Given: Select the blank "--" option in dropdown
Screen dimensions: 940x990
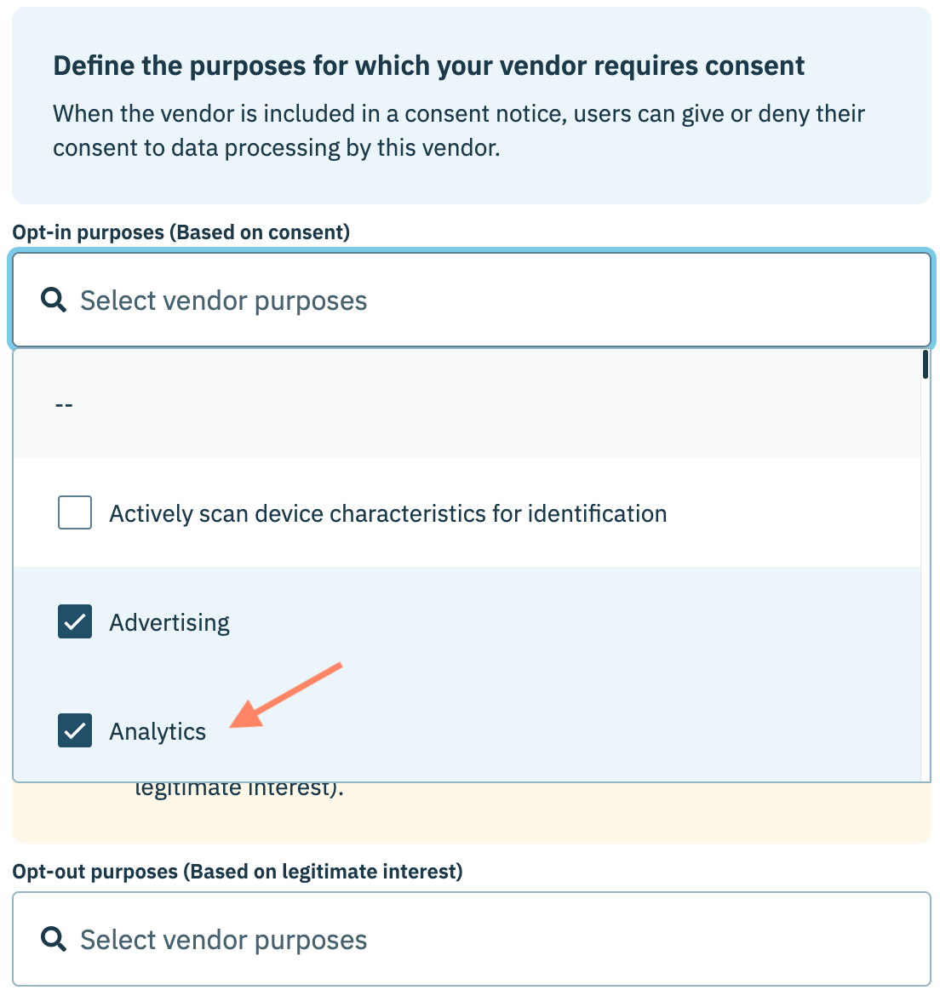Looking at the screenshot, I should point(64,405).
